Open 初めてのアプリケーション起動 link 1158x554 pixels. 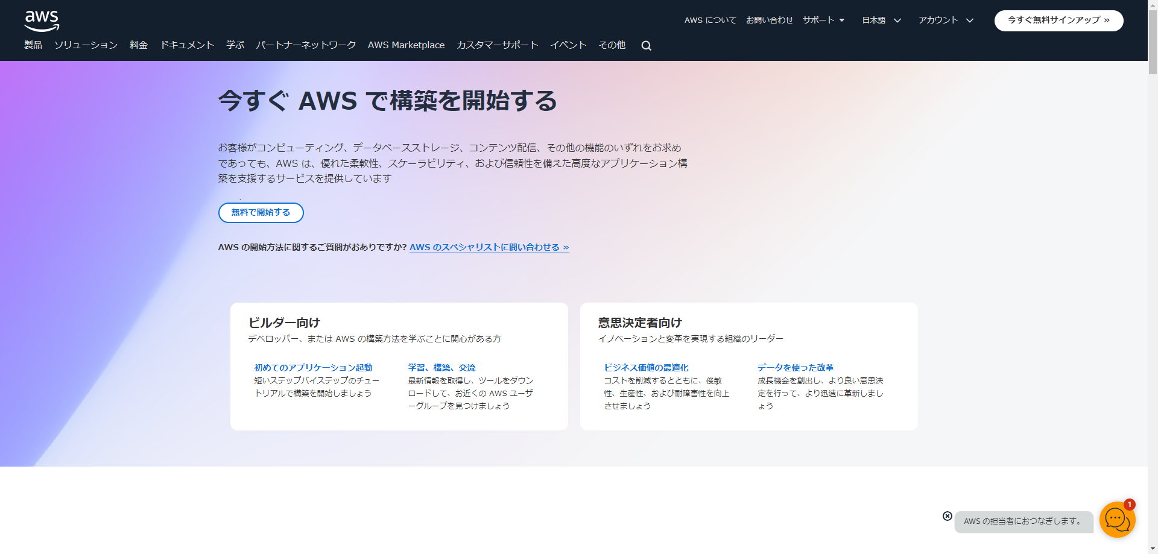point(313,368)
